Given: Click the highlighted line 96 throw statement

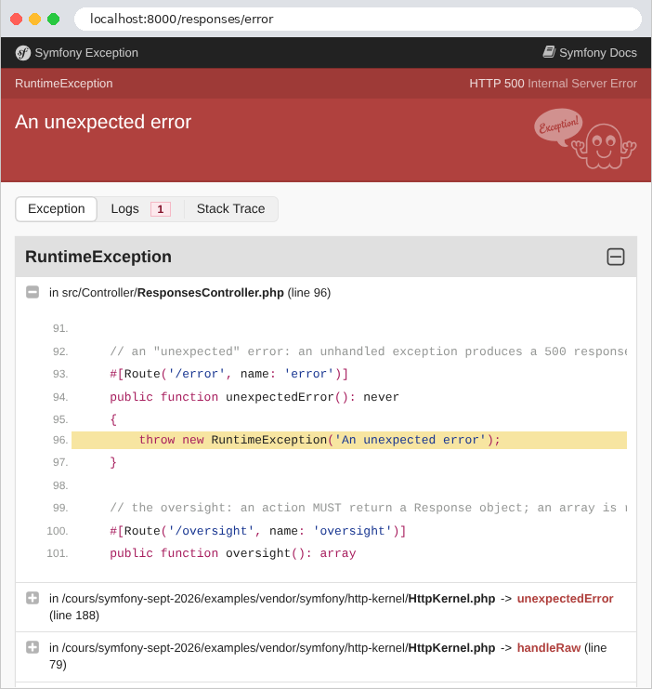Looking at the screenshot, I should [349, 440].
